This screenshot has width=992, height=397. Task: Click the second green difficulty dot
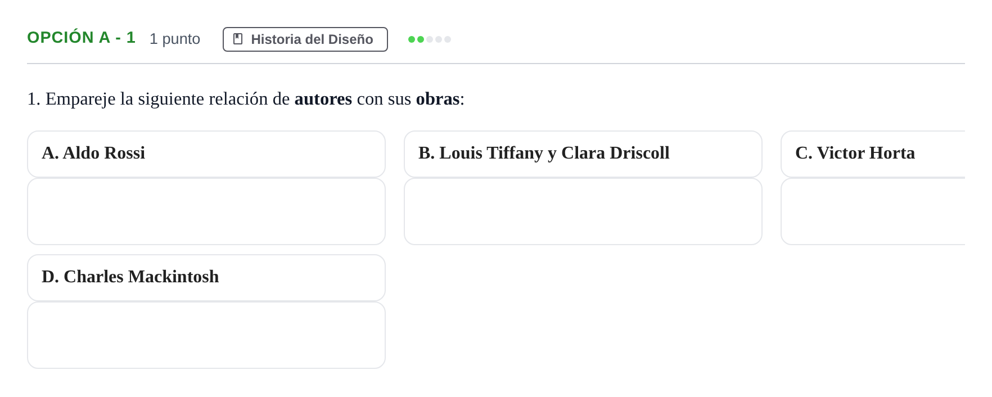pos(421,39)
